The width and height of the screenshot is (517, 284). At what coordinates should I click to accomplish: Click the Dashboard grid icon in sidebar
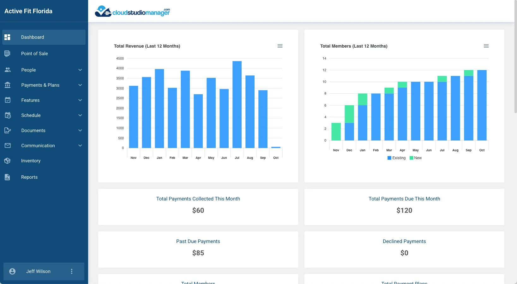[8, 37]
